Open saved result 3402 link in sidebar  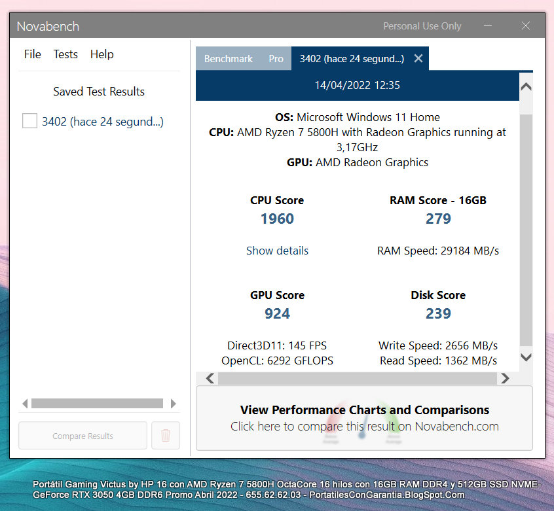click(103, 122)
